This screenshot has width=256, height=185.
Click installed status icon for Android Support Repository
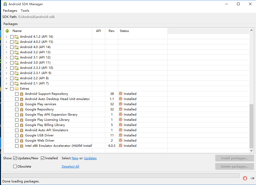(x=121, y=94)
